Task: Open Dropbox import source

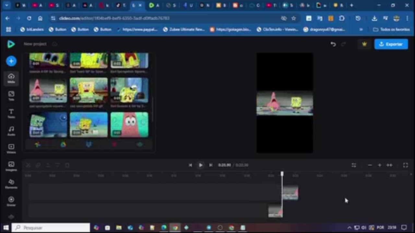Action: pyautogui.click(x=89, y=145)
